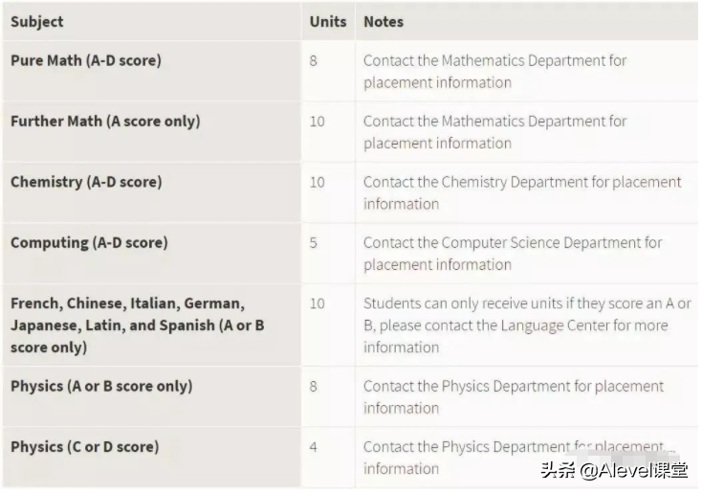
Task: Click the 8 units value for Pure Math
Action: [314, 60]
